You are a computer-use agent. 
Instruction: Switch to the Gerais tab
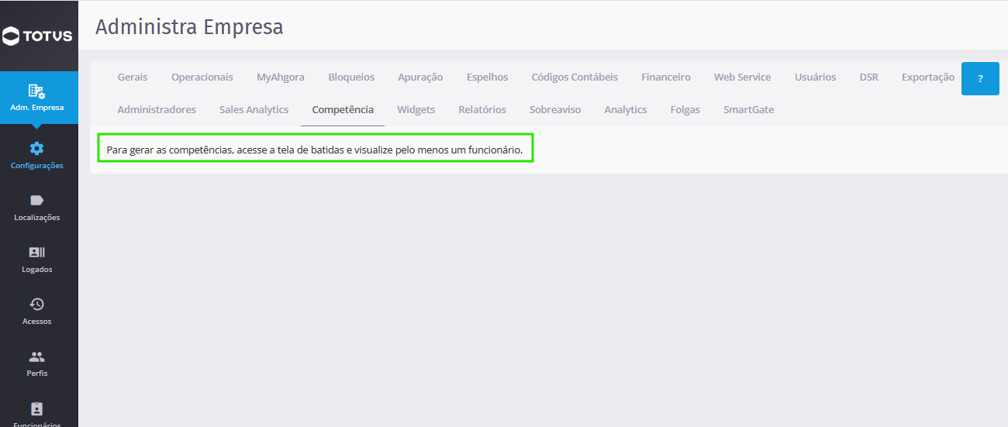133,77
